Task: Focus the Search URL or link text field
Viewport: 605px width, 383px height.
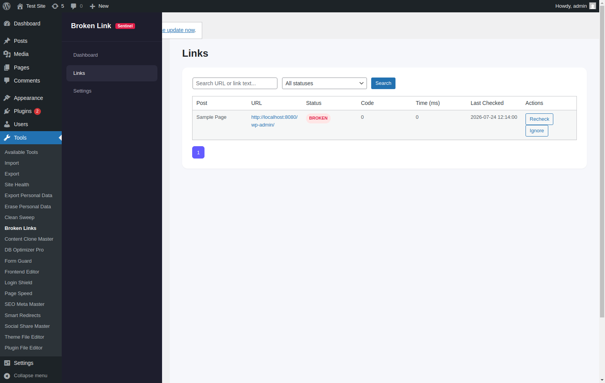Action: click(x=235, y=83)
